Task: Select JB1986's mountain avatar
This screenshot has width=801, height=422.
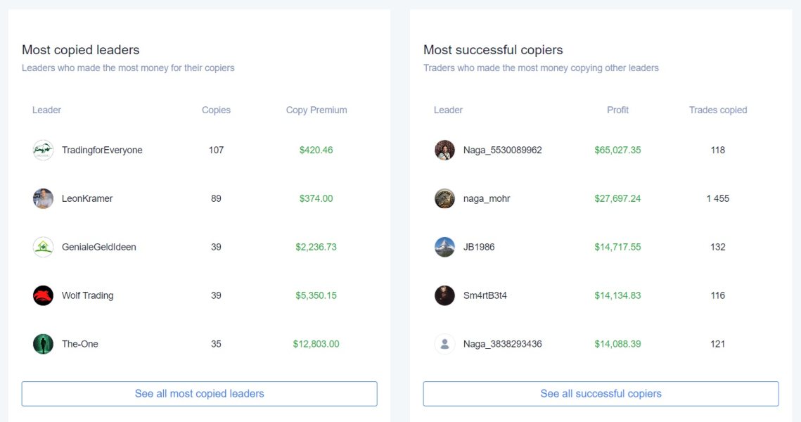Action: click(x=444, y=247)
